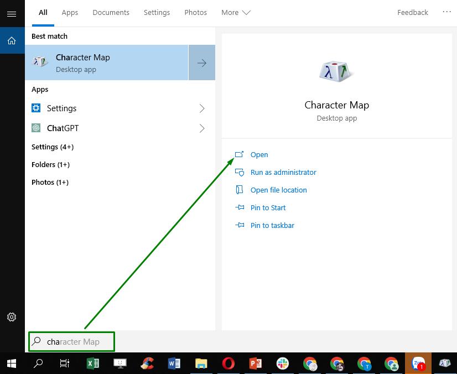Choose Open file location
The image size is (457, 374).
279,190
